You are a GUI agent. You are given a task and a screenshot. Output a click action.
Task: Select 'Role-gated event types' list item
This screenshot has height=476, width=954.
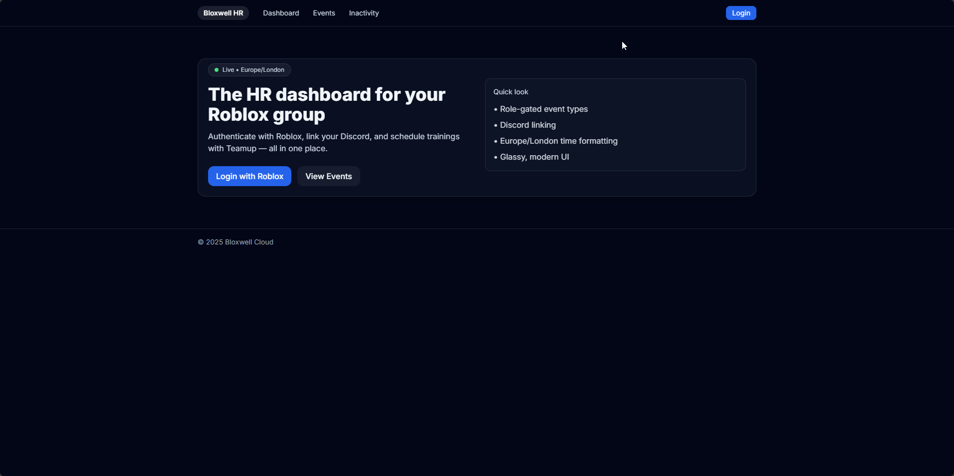pyautogui.click(x=541, y=109)
